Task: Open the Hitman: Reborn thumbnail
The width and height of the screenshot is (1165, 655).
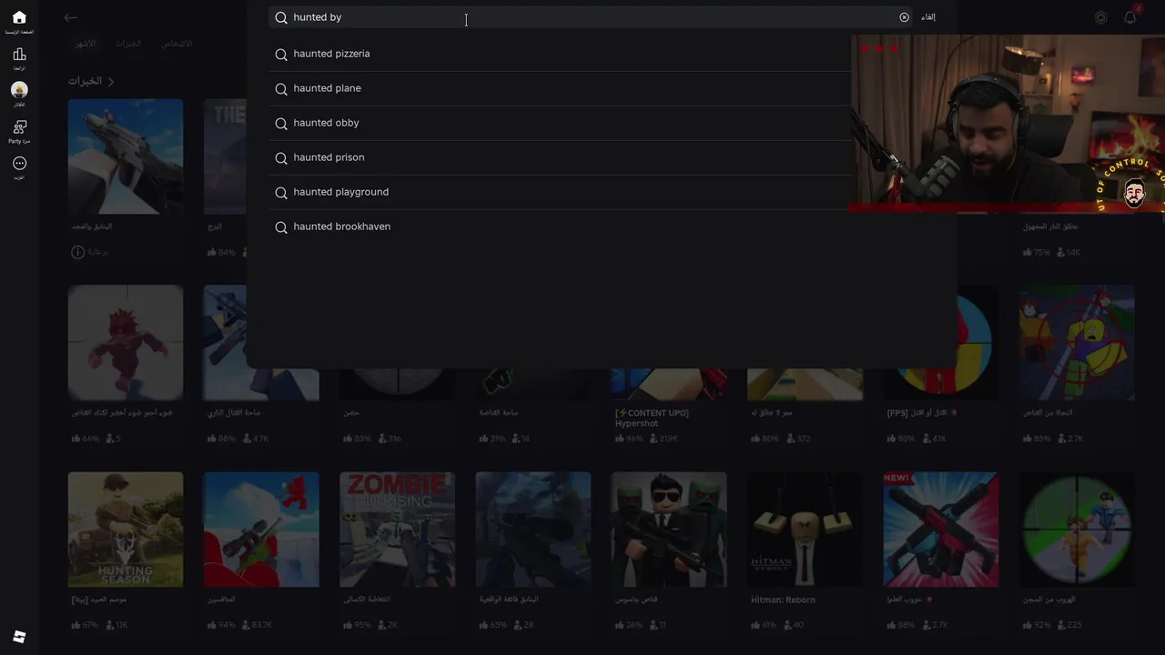Action: 805,529
